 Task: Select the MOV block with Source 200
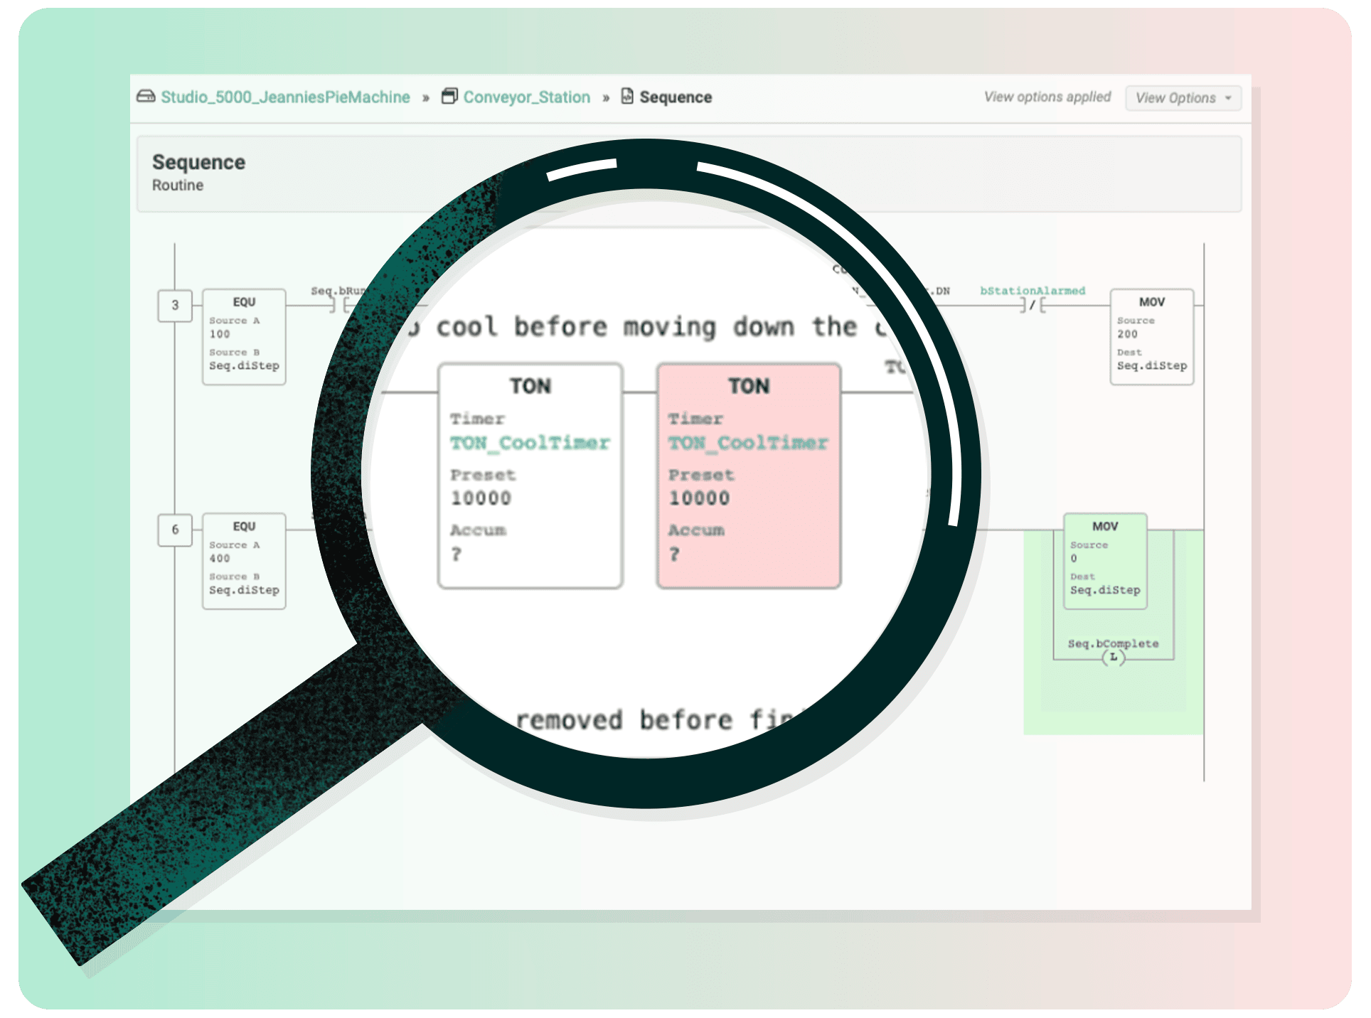(1152, 334)
